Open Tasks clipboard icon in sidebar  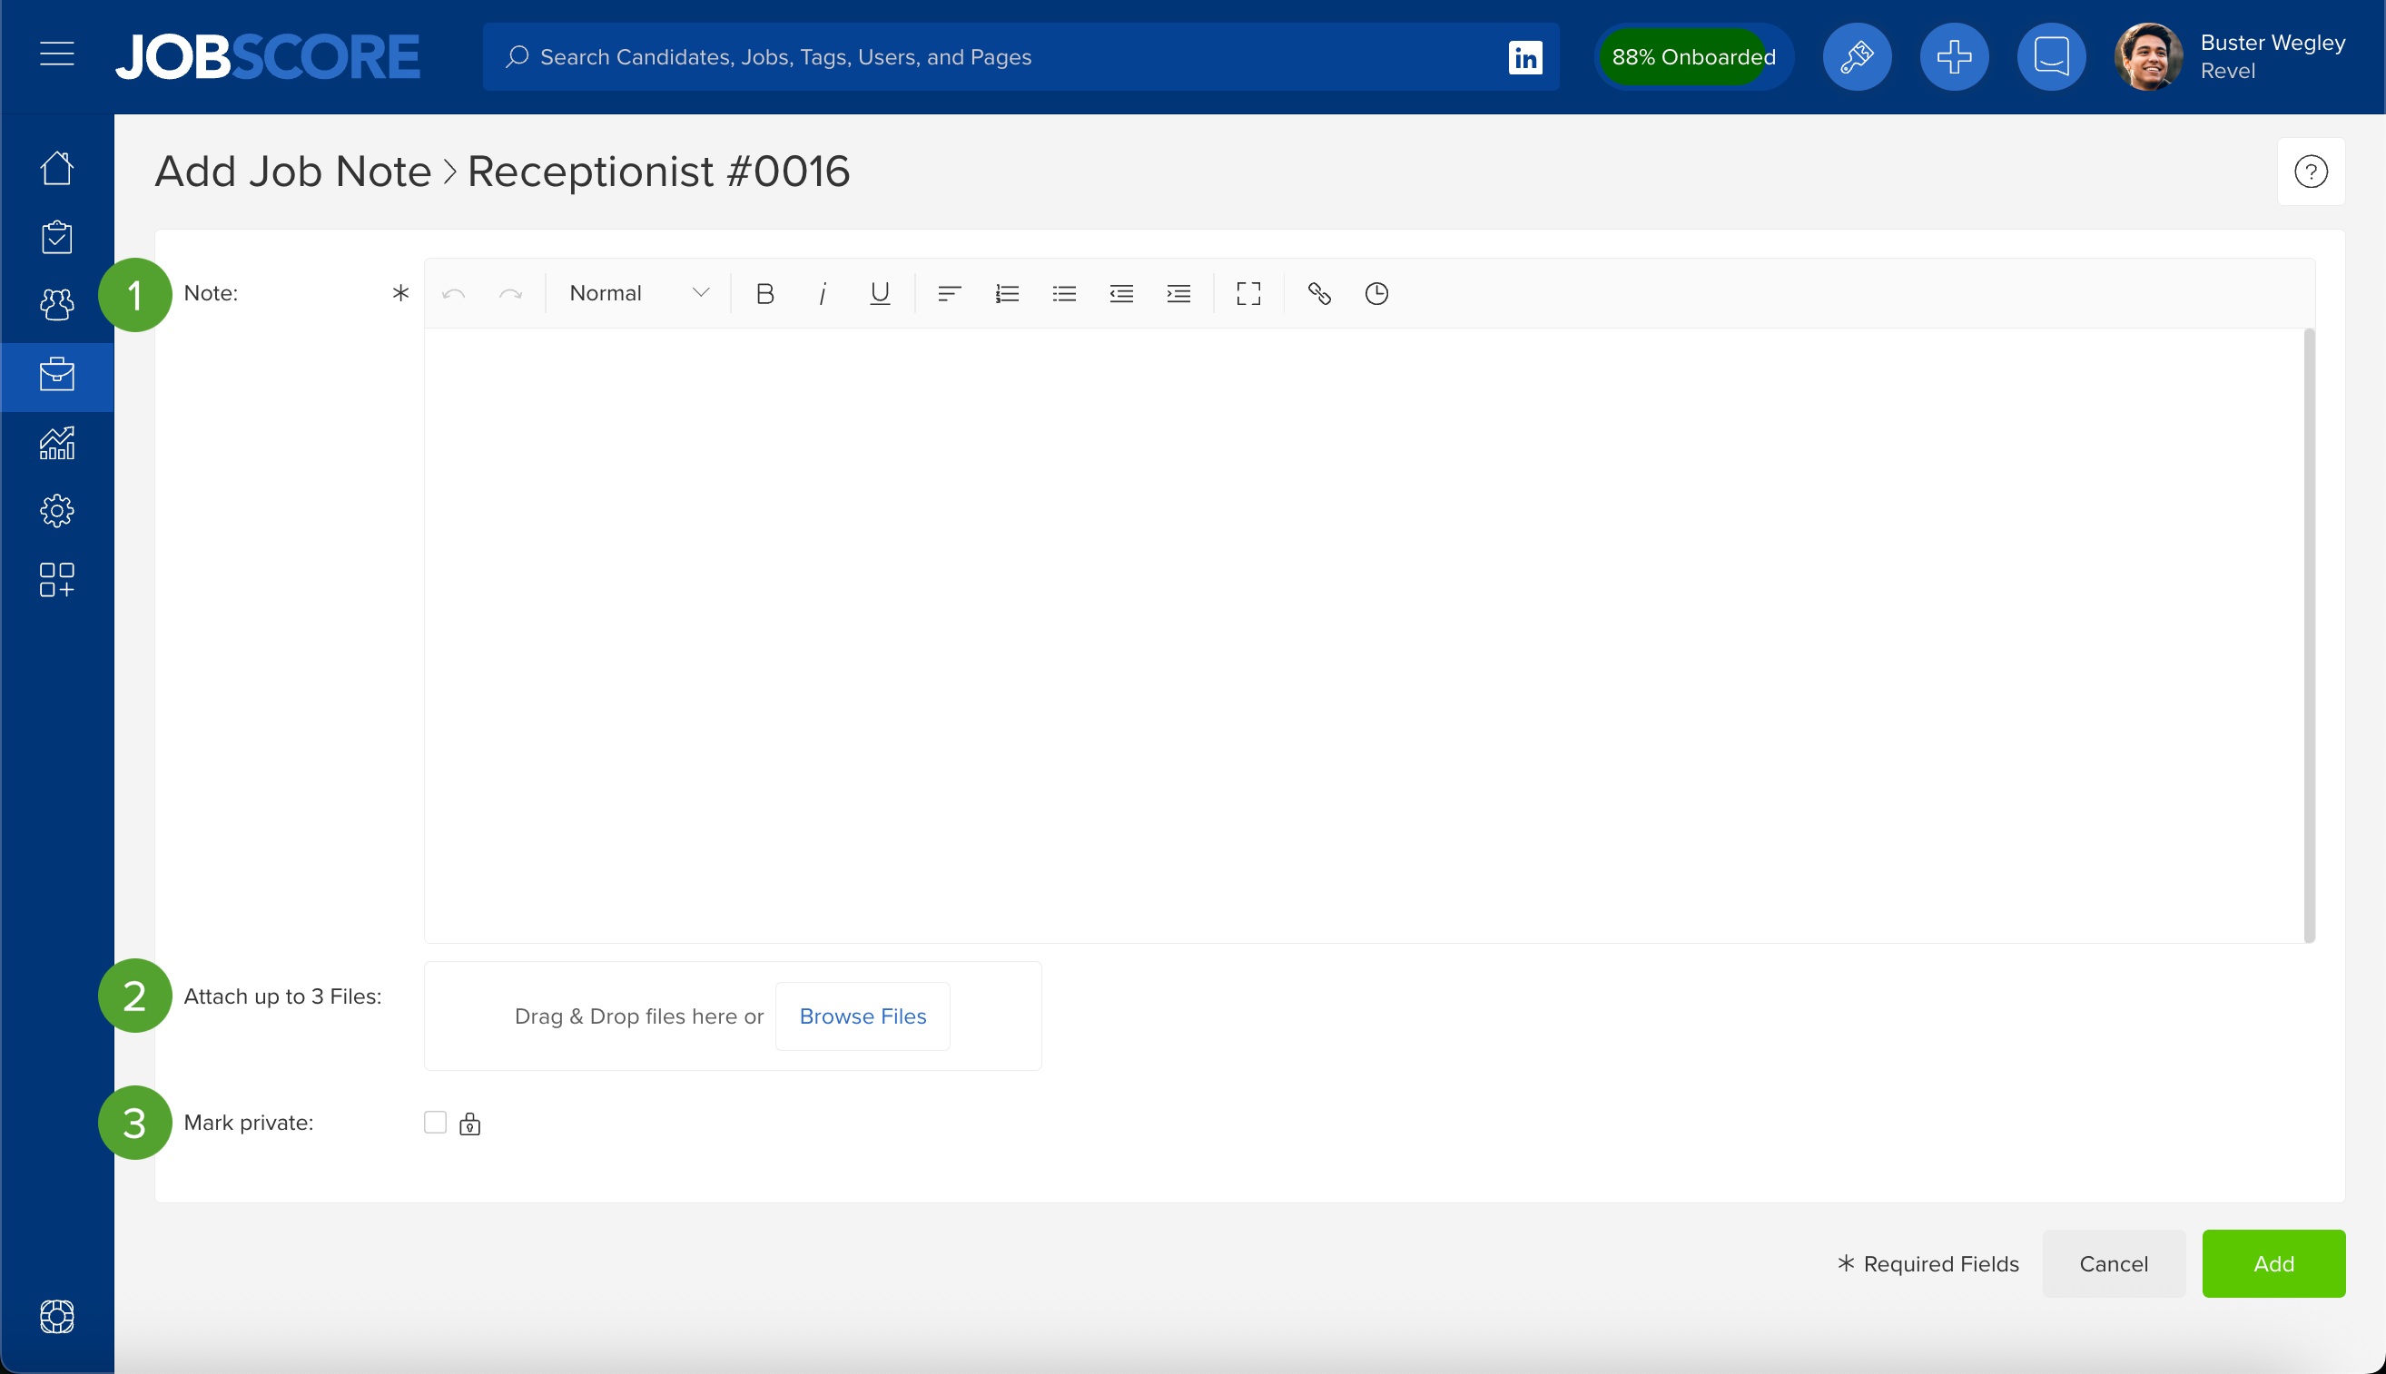coord(56,237)
